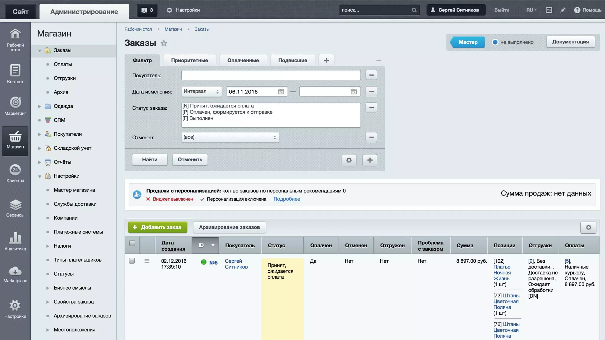Open the Администрирование top tab
Image resolution: width=605 pixels, height=340 pixels.
pyautogui.click(x=84, y=12)
